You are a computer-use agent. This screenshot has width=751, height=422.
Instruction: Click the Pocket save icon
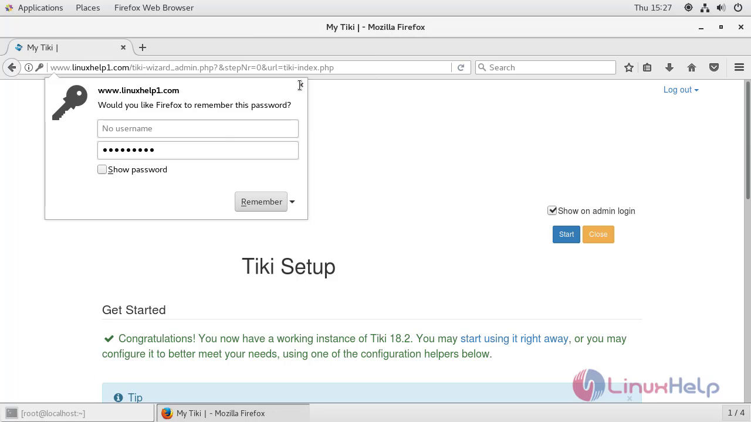[714, 67]
